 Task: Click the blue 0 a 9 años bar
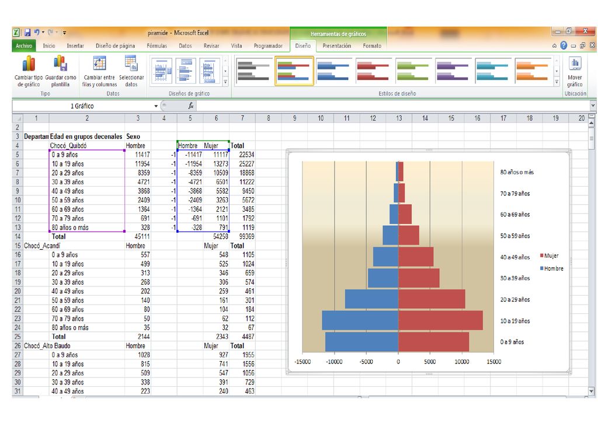[361, 342]
